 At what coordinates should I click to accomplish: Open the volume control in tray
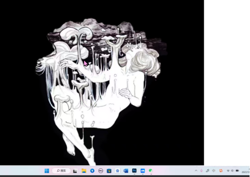(x=232, y=171)
